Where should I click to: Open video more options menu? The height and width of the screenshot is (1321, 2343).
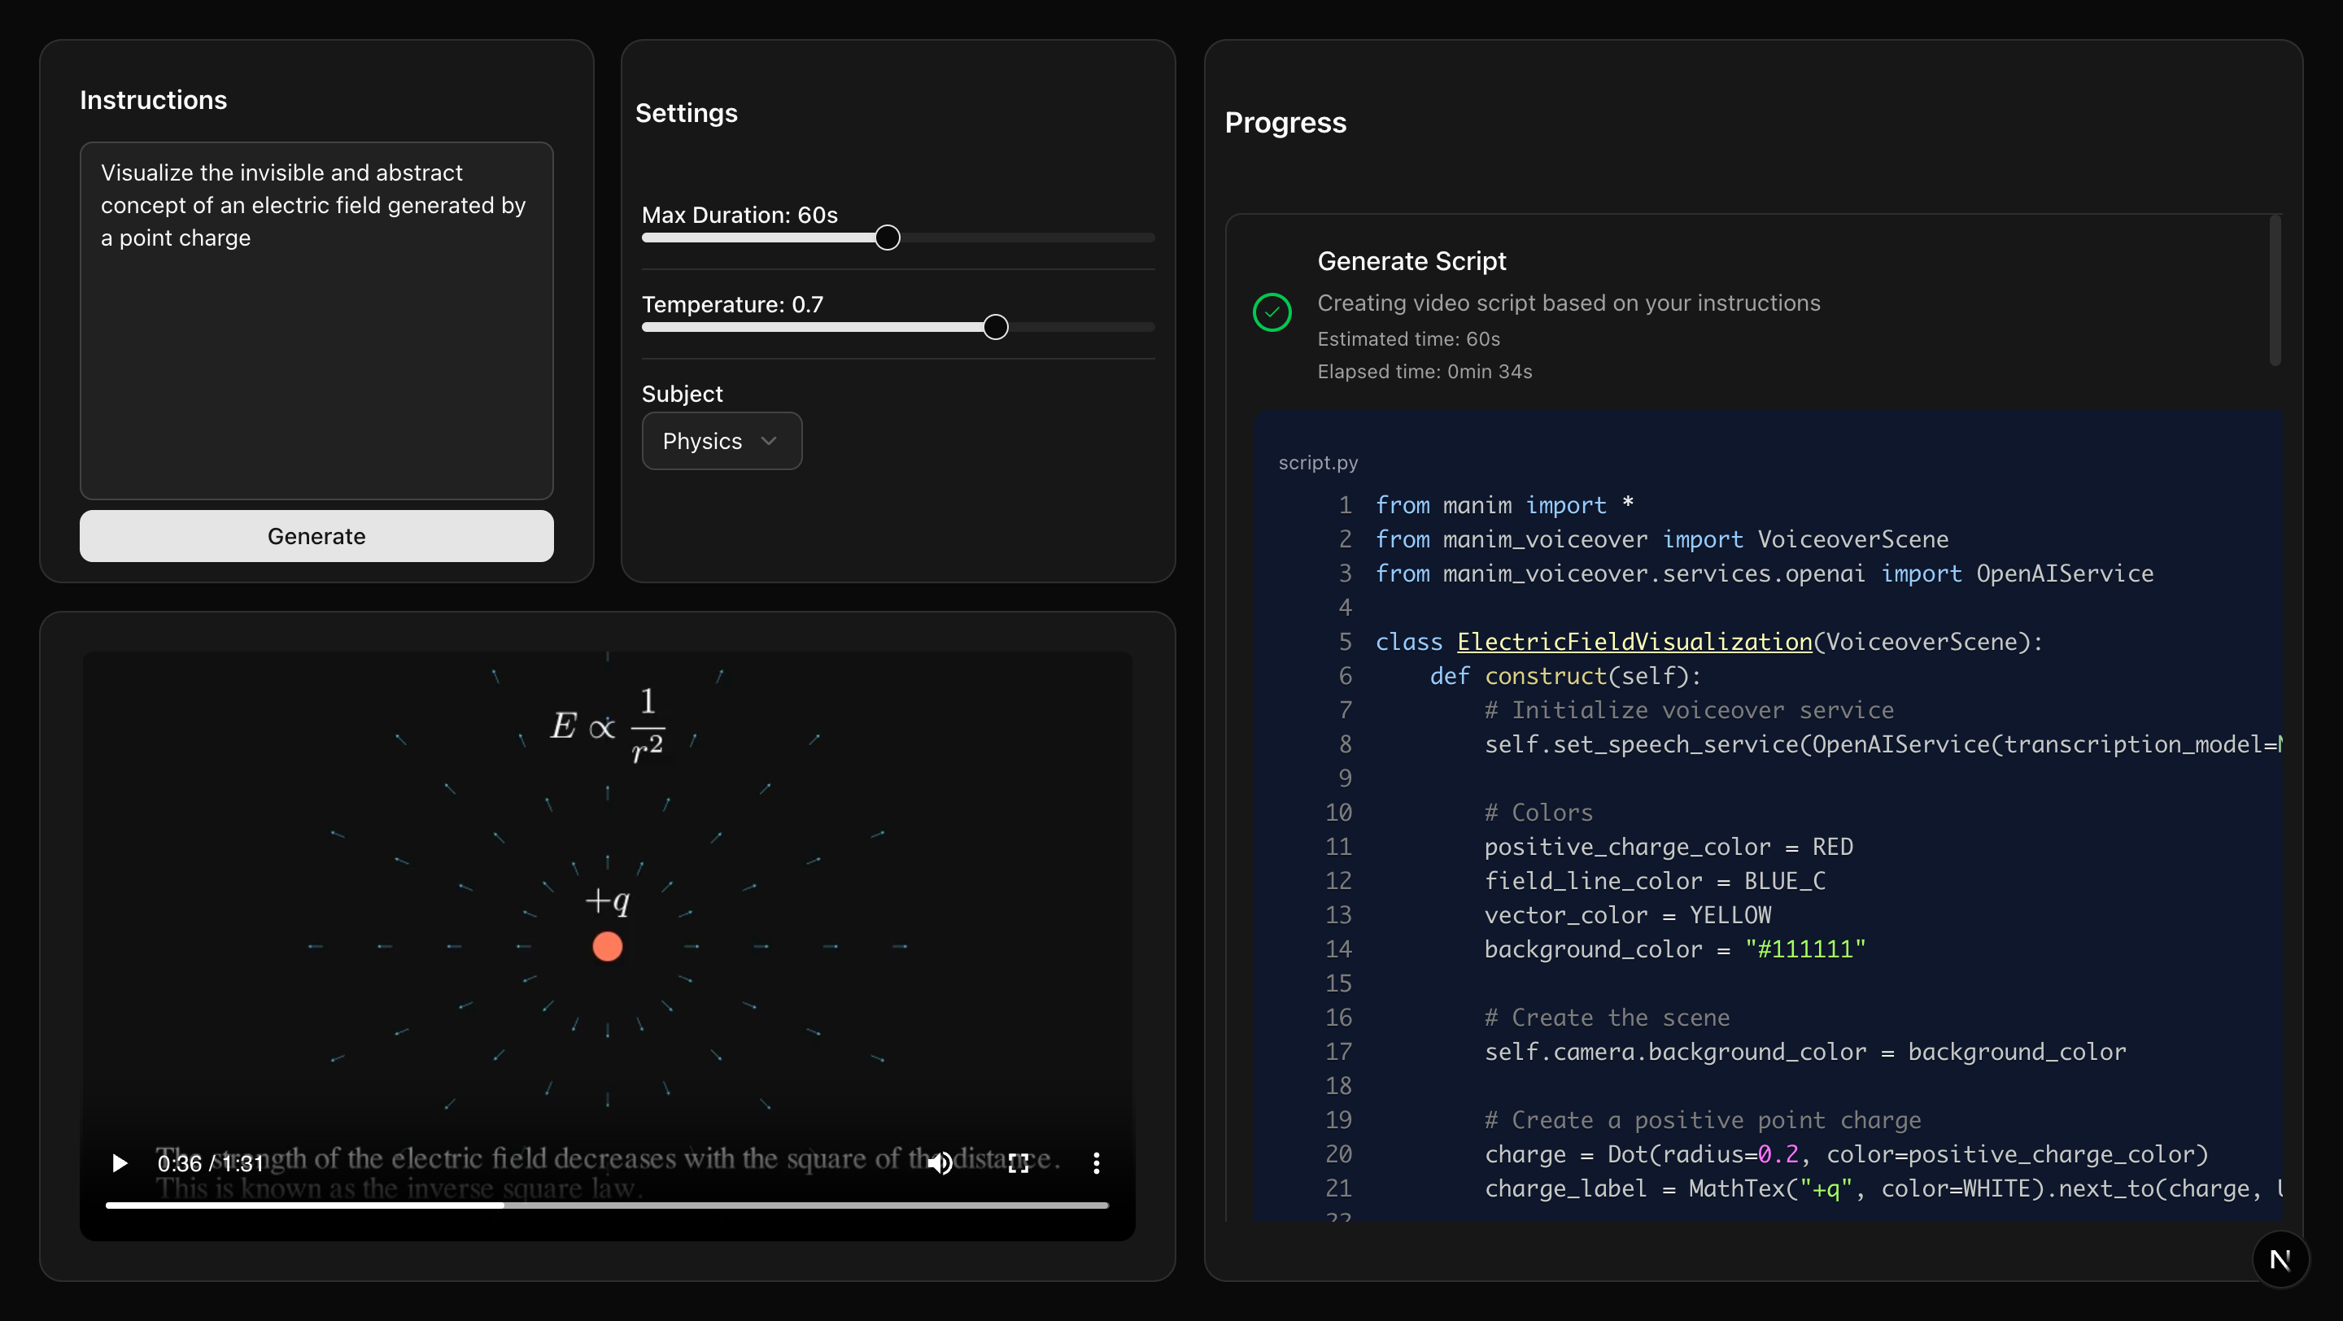1096,1163
